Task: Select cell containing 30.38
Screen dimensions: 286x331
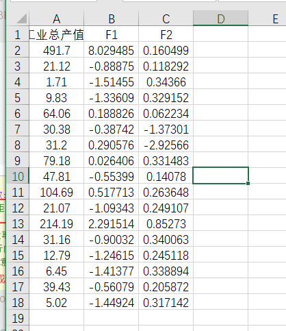Action: coord(57,129)
